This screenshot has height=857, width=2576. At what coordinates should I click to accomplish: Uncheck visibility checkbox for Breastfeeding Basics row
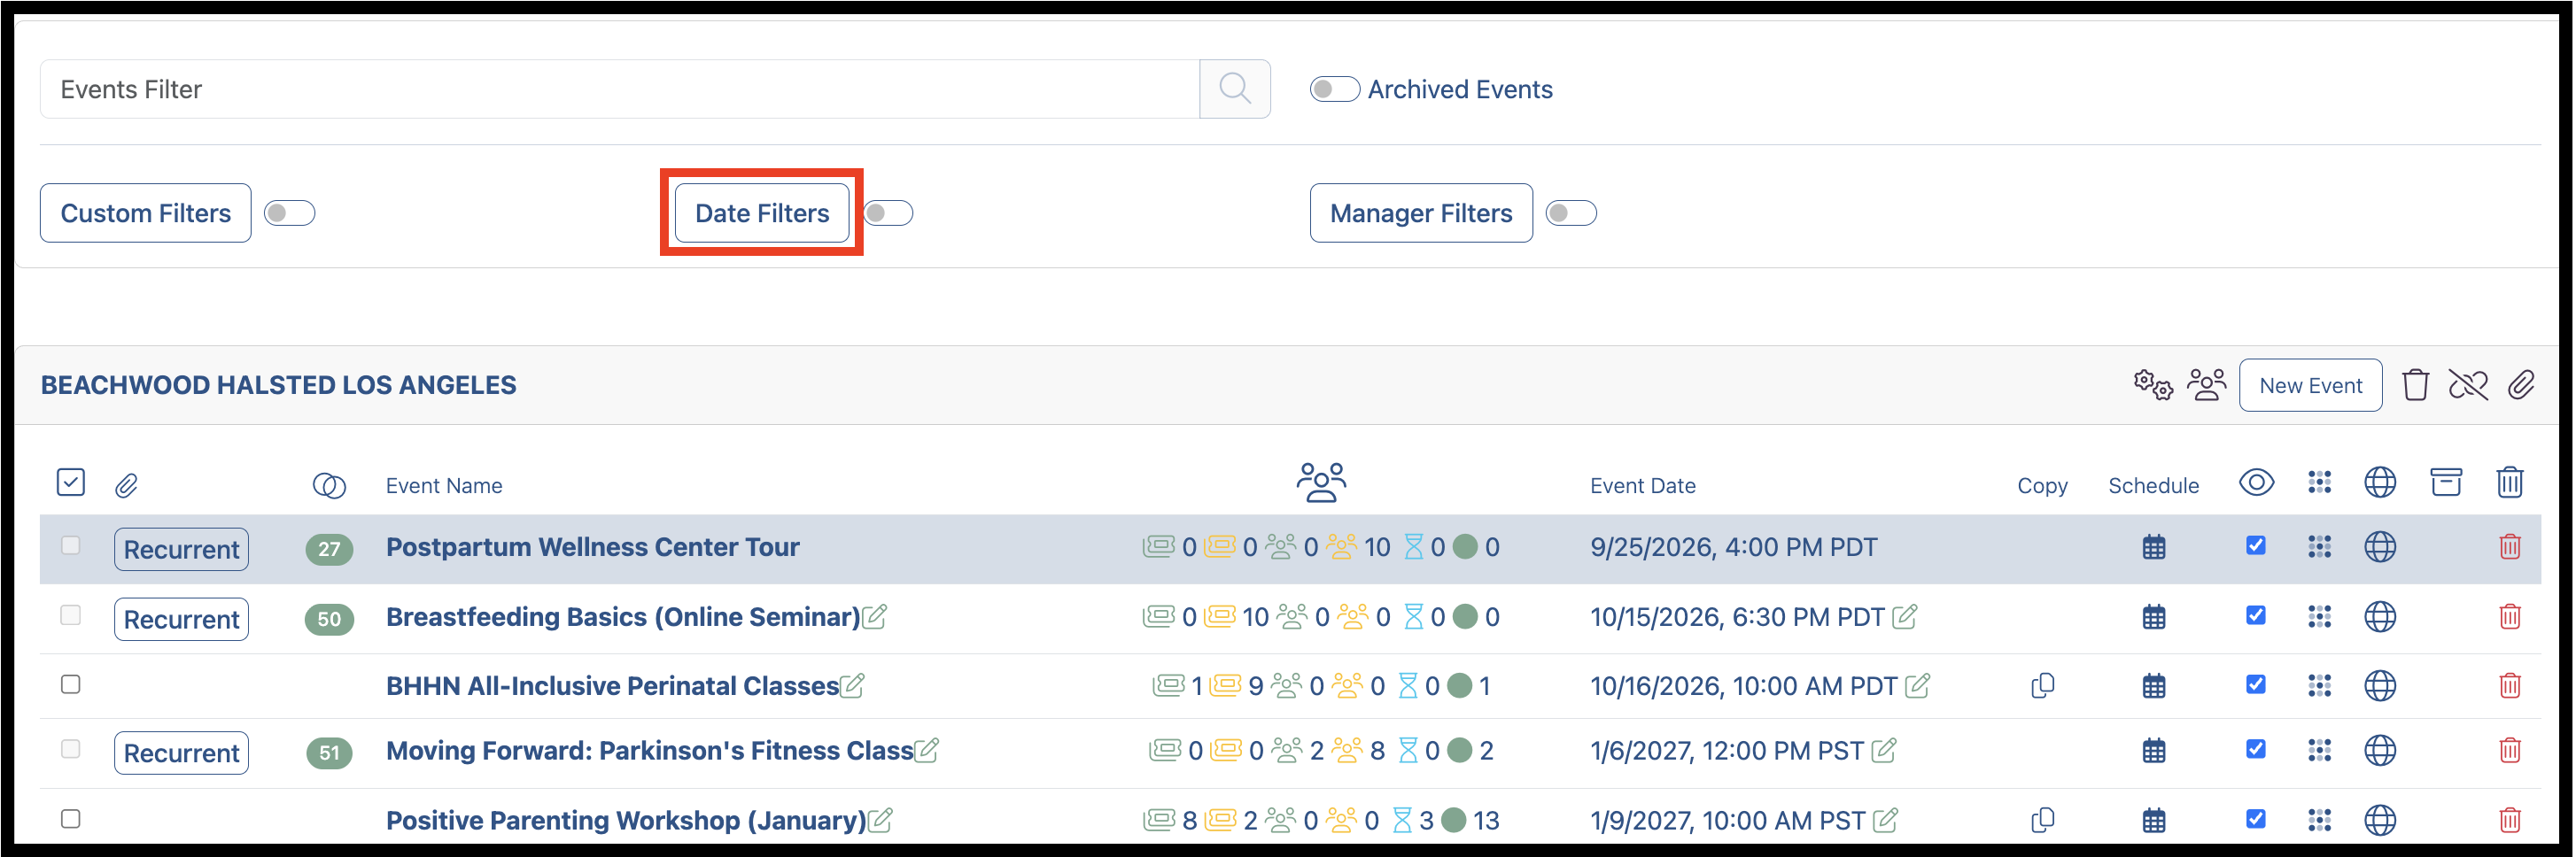(x=2255, y=616)
